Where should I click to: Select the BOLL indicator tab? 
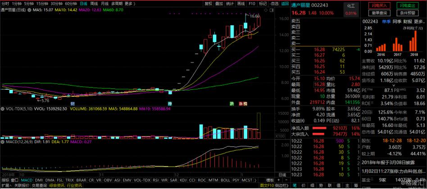(x=225, y=180)
